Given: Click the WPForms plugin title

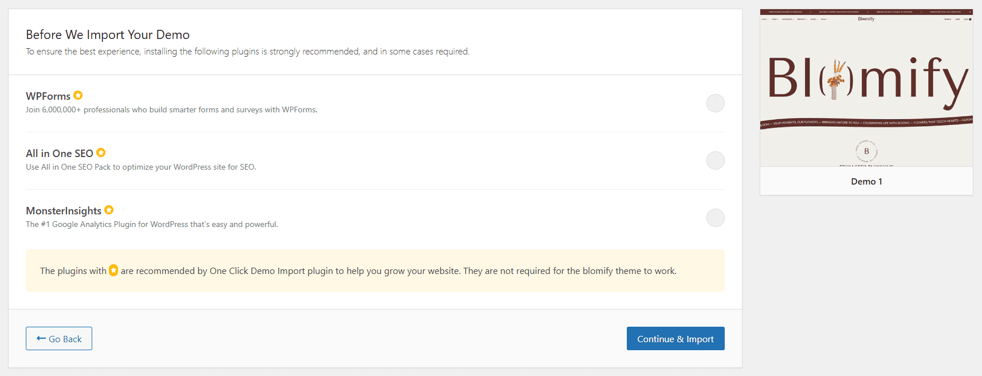Looking at the screenshot, I should tap(48, 96).
